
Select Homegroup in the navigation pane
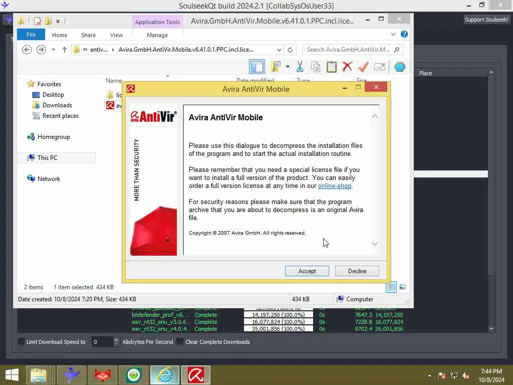click(54, 137)
